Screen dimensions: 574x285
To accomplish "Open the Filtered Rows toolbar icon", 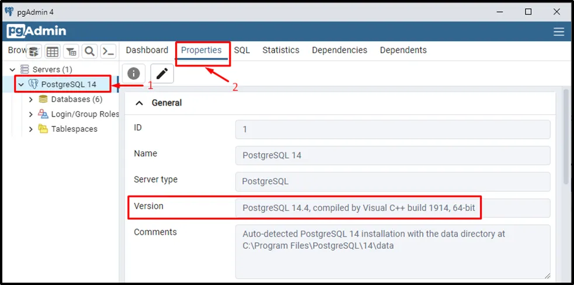I will tap(71, 51).
